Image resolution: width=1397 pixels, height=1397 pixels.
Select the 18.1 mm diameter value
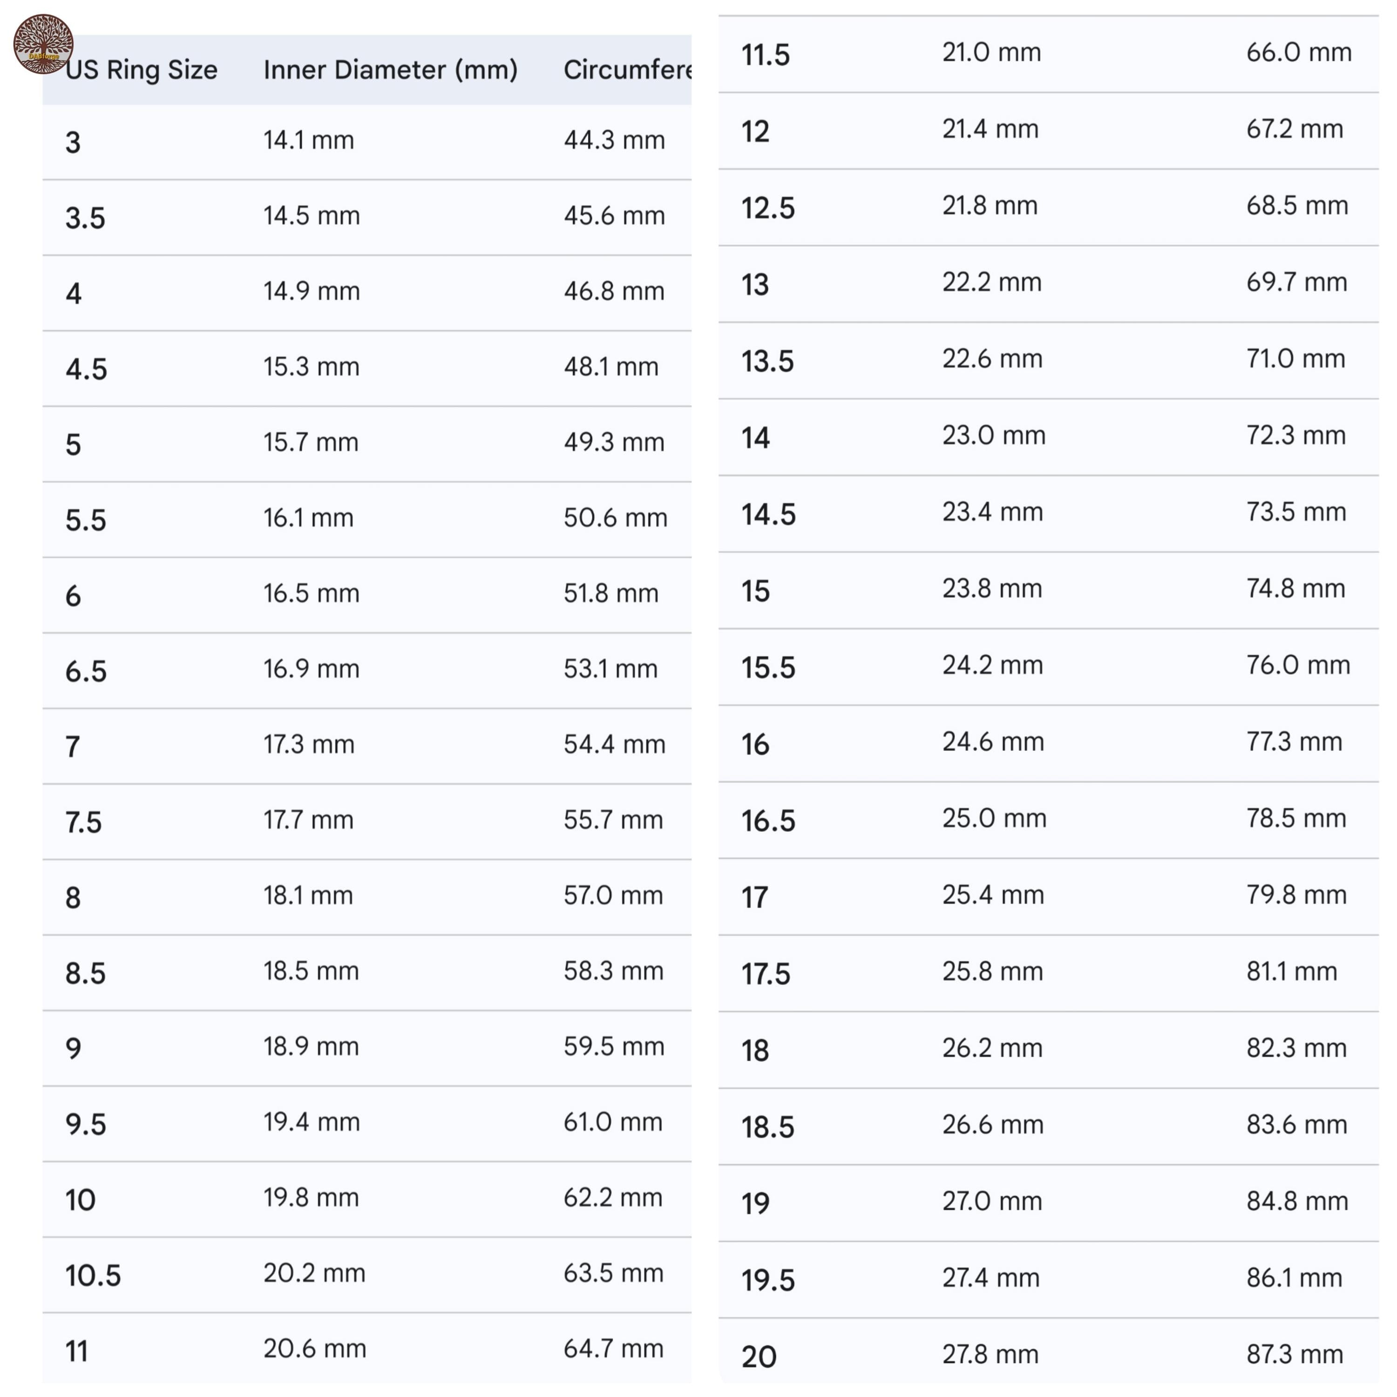click(307, 895)
